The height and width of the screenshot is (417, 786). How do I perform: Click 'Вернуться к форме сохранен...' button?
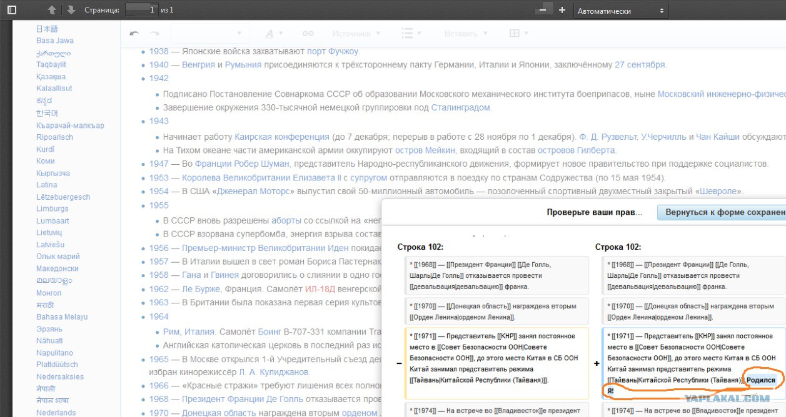(722, 212)
